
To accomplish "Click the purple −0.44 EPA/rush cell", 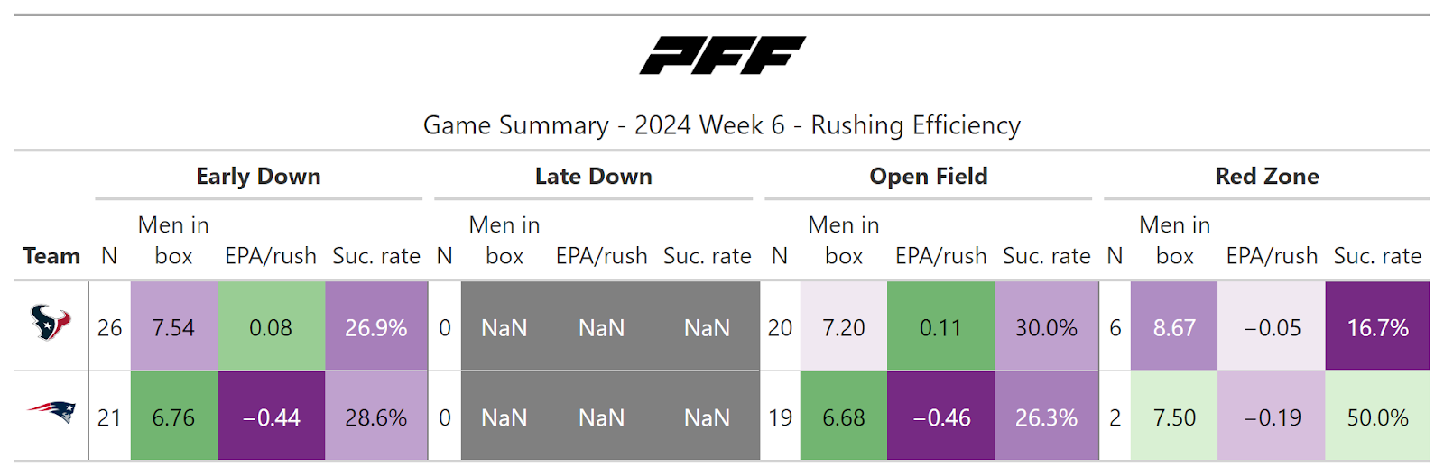I will pos(271,417).
